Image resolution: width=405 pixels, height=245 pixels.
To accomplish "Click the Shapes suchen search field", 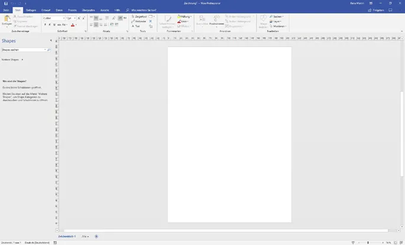I will click(x=24, y=50).
